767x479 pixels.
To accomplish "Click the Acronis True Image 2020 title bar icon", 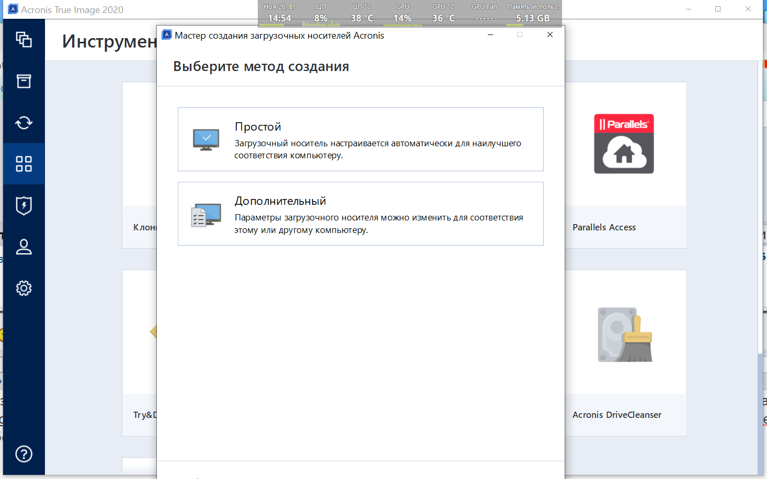I will coord(13,9).
